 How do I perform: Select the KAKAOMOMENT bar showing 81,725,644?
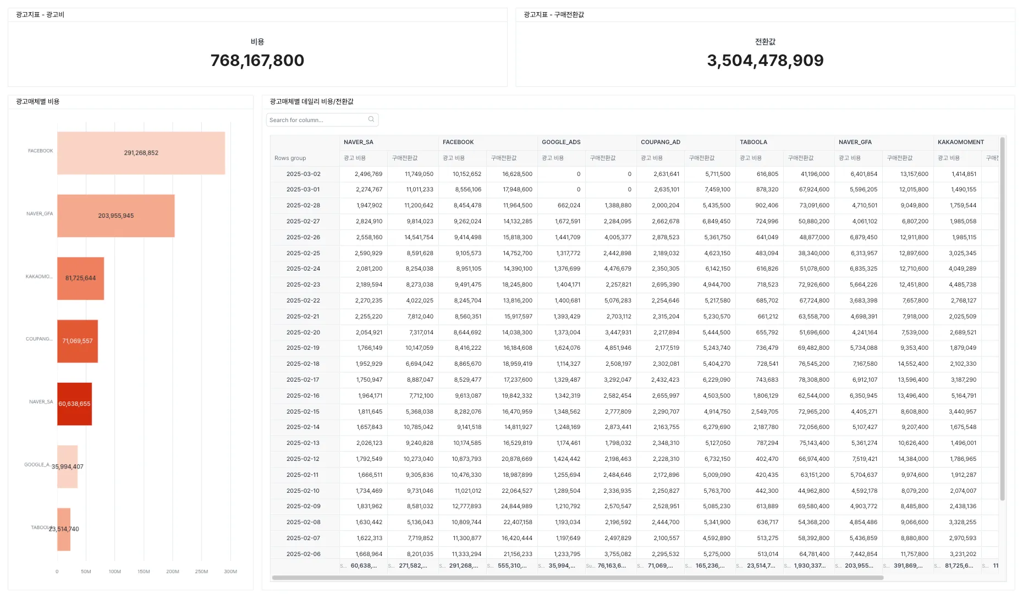pyautogui.click(x=80, y=278)
